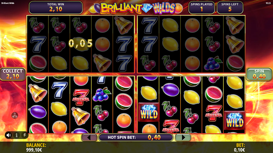This screenshot has width=273, height=153.
Task: Collect the 2,10 winnings
Action: (13, 74)
